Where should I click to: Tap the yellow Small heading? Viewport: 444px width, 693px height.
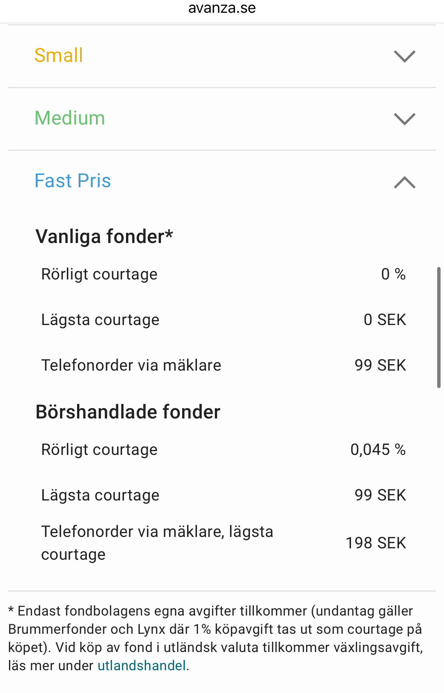tap(58, 55)
